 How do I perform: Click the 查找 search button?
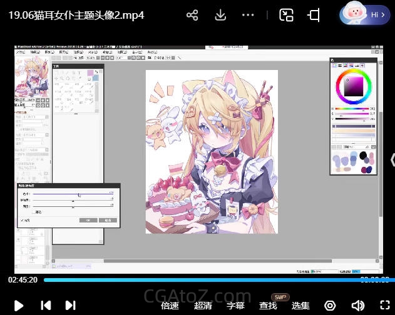coord(268,306)
